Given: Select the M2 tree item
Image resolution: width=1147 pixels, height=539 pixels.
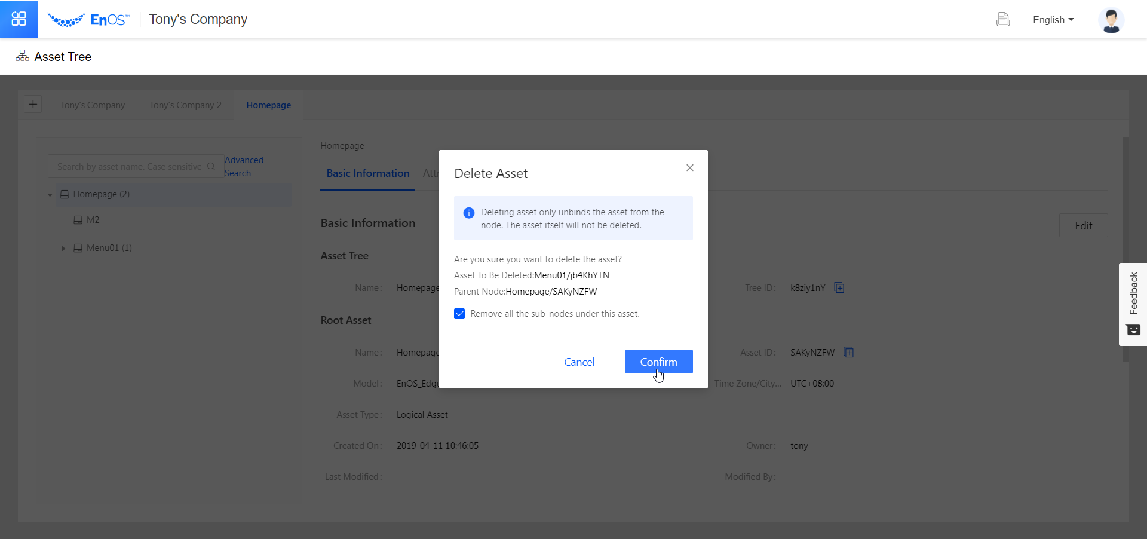Looking at the screenshot, I should click(93, 220).
